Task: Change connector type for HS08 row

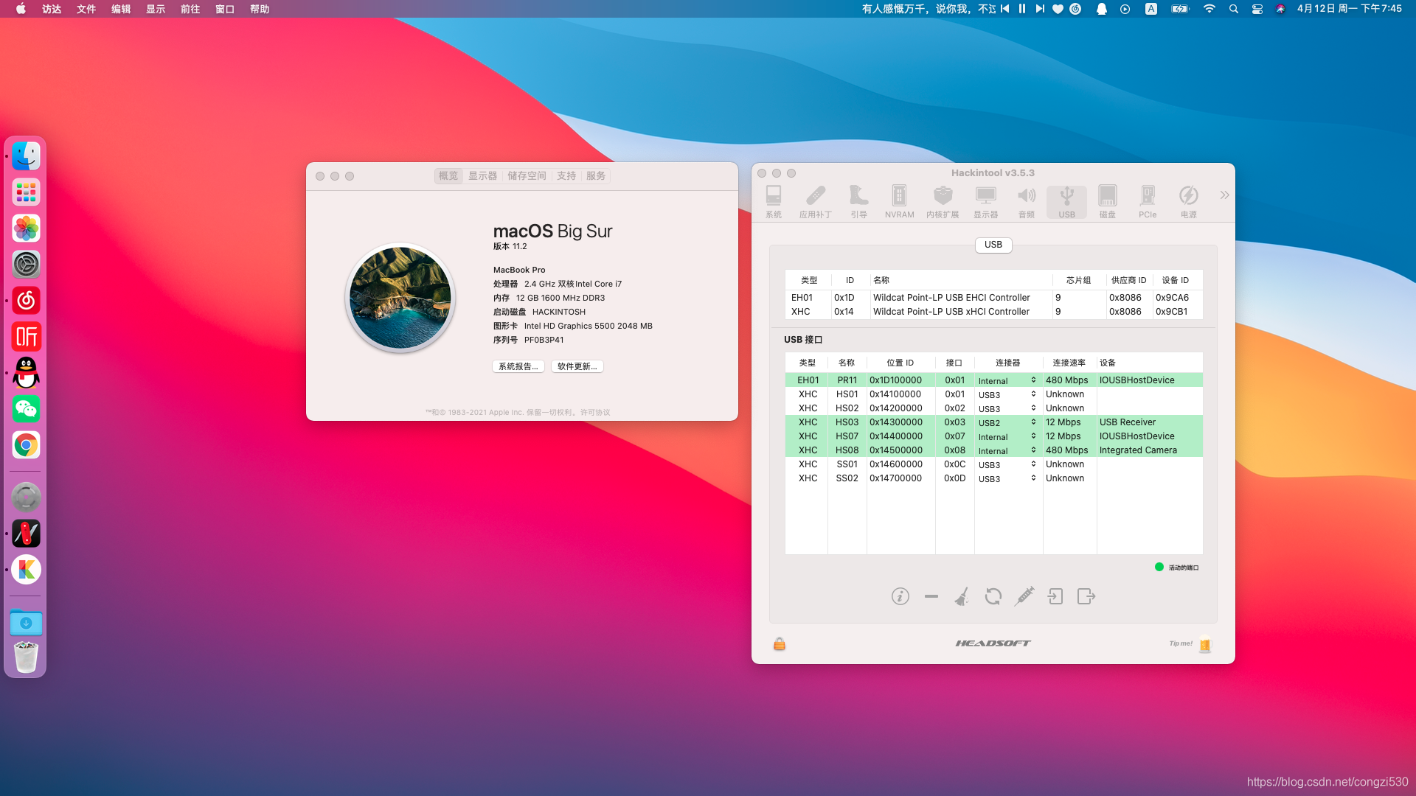Action: (1007, 450)
